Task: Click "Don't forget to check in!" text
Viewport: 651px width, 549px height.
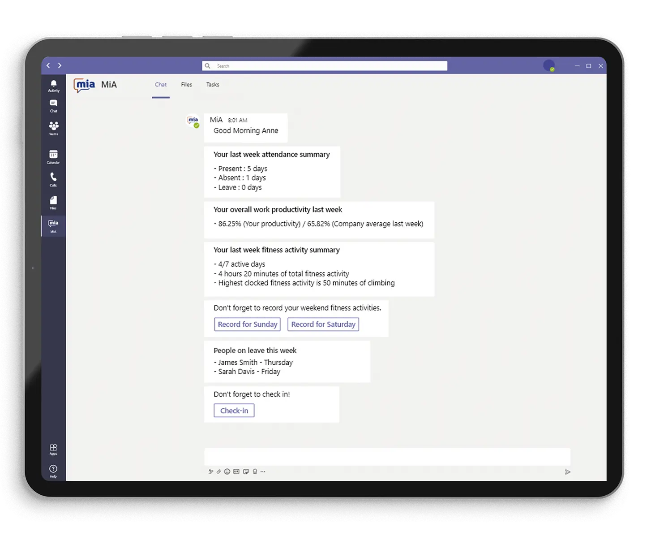Action: pyautogui.click(x=252, y=394)
